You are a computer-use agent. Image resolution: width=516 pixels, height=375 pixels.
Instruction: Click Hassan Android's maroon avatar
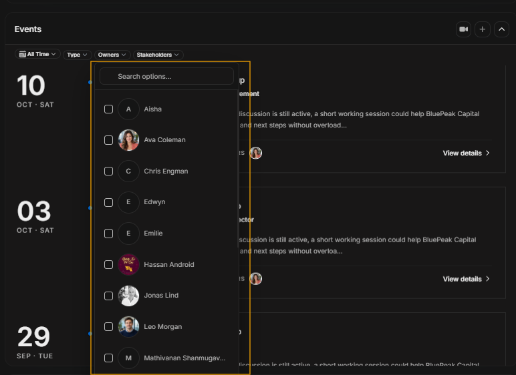click(129, 265)
